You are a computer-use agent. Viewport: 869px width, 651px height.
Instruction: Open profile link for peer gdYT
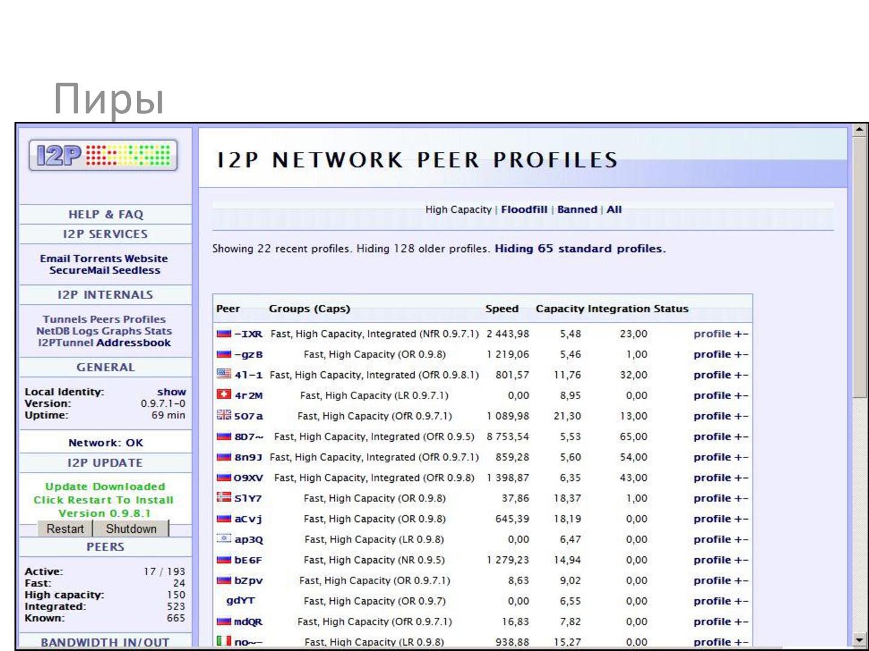pyautogui.click(x=712, y=601)
